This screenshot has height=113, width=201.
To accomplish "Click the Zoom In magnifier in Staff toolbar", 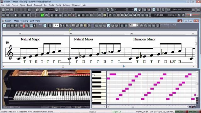I will (x=26, y=25).
